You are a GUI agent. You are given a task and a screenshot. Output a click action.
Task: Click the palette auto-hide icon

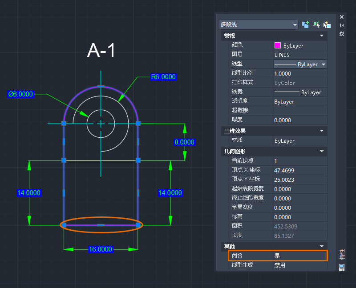(x=342, y=25)
